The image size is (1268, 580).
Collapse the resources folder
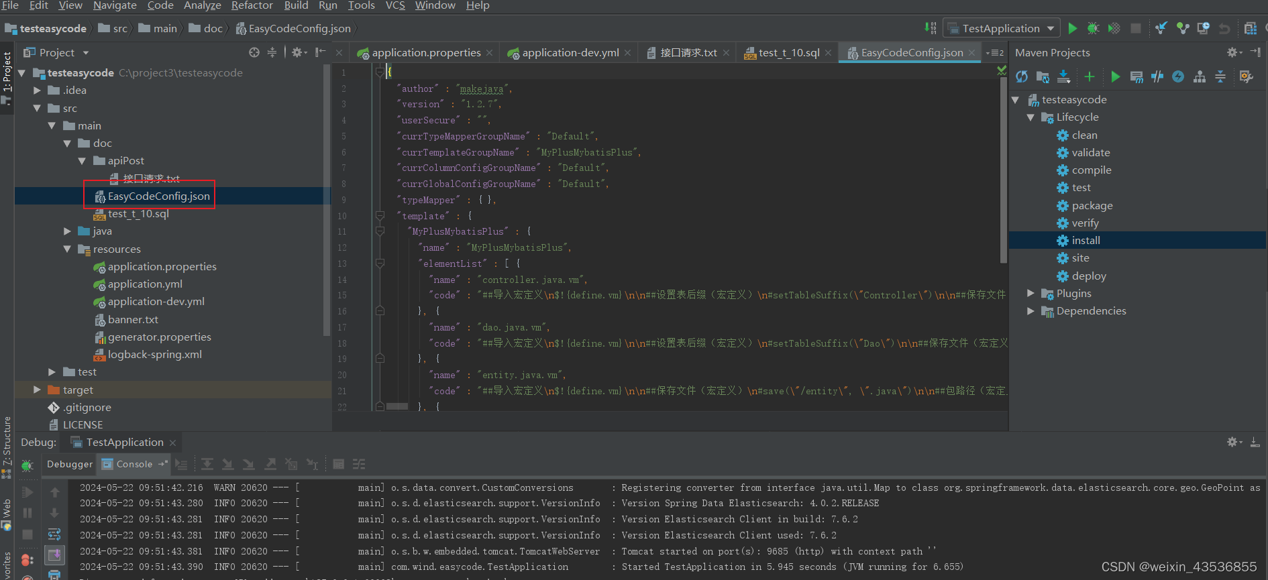coord(67,249)
